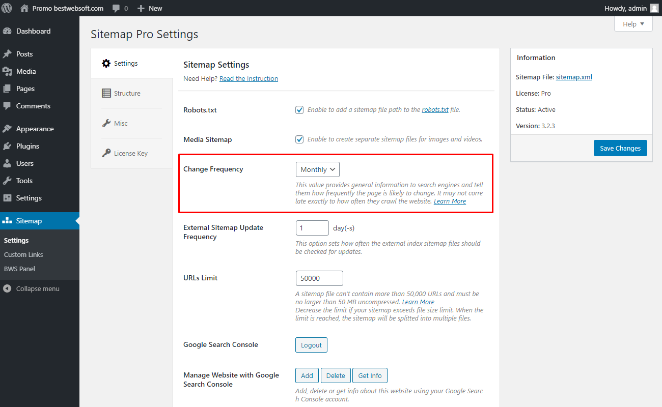Open the sitemap.xml file link
Viewport: 662px width, 407px height.
[x=574, y=77]
